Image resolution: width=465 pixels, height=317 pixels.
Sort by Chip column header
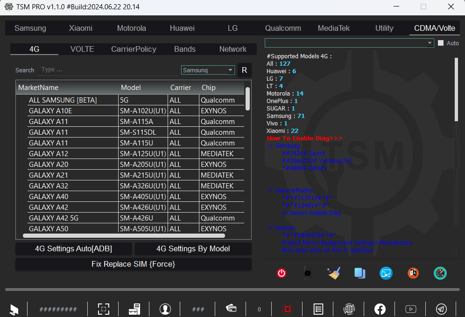tap(222, 88)
